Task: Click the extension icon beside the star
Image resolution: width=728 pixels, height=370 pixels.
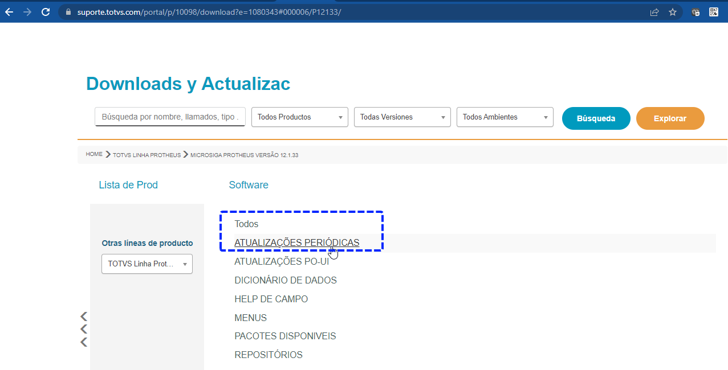Action: point(696,12)
